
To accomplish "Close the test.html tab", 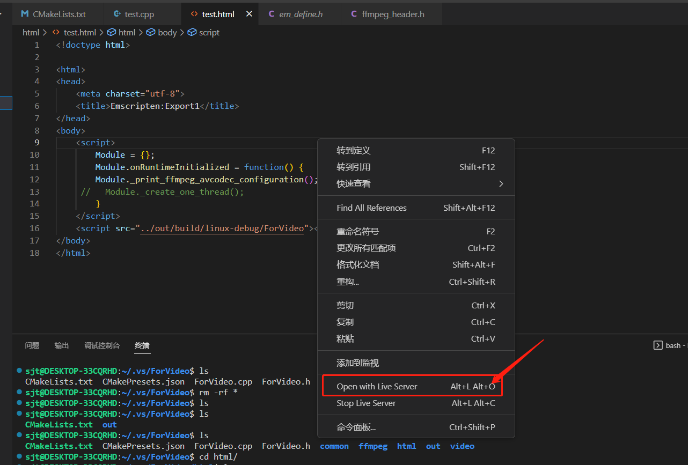I will 249,14.
